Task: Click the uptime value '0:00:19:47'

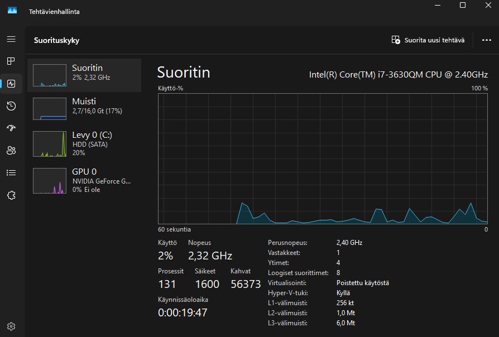Action: click(183, 312)
